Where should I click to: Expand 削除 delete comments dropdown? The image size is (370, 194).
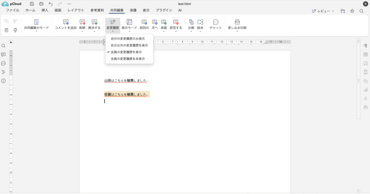point(82,31)
